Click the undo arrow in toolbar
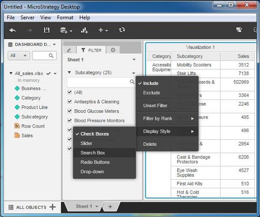This screenshot has width=260, height=217. coord(13,30)
